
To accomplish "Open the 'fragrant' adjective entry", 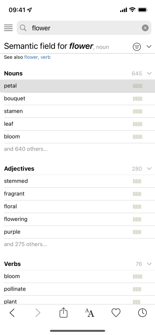I will pos(77,194).
